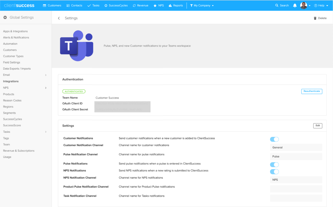
Task: Open Automation in sidebar
Action: [10, 44]
